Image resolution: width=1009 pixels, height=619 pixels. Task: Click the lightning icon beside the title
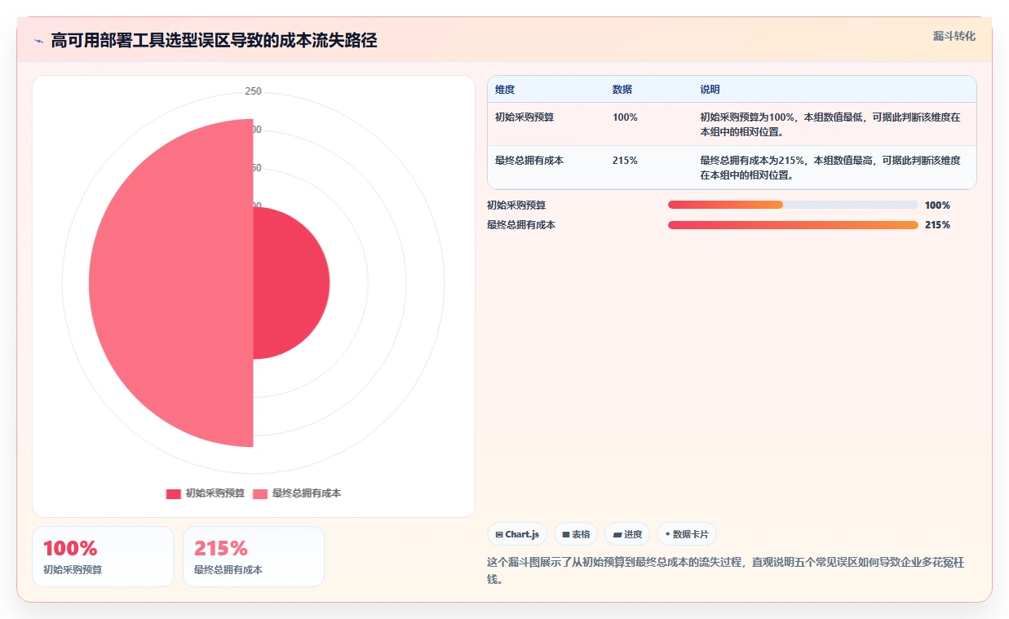pos(39,41)
